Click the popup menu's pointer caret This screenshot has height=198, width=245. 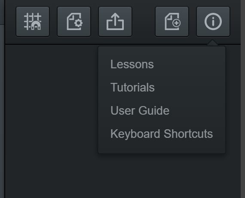coord(212,43)
